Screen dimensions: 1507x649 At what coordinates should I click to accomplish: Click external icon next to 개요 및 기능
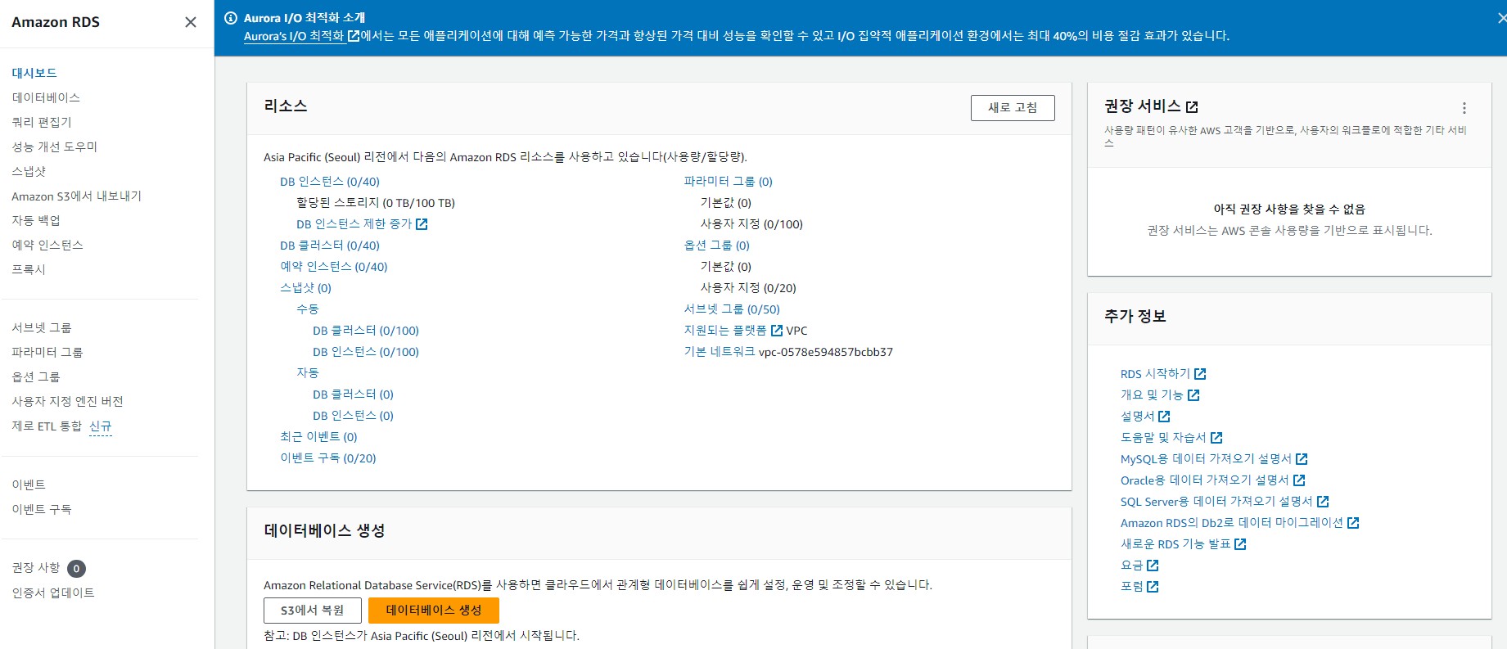point(1193,395)
